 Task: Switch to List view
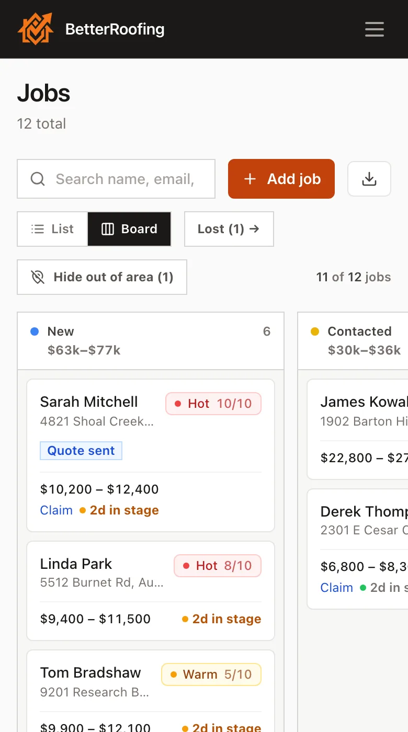52,229
